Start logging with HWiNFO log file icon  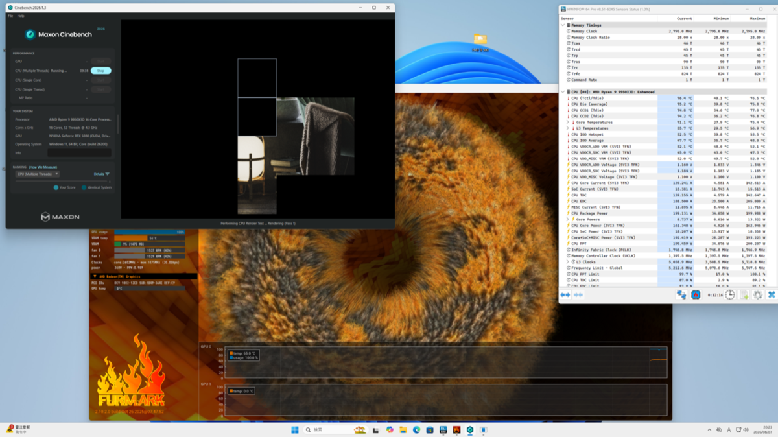coord(744,294)
